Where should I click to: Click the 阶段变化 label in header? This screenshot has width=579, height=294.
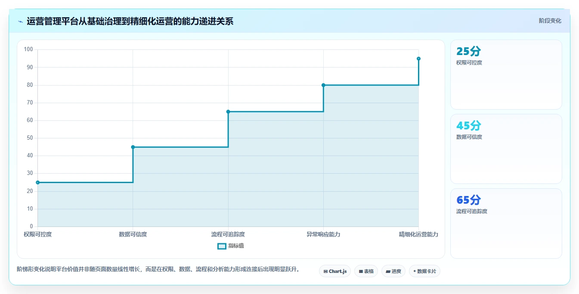pos(550,21)
